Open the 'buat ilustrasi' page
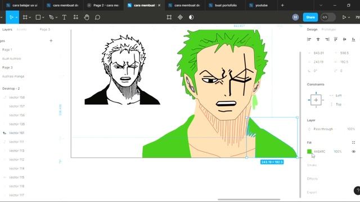 (11, 58)
